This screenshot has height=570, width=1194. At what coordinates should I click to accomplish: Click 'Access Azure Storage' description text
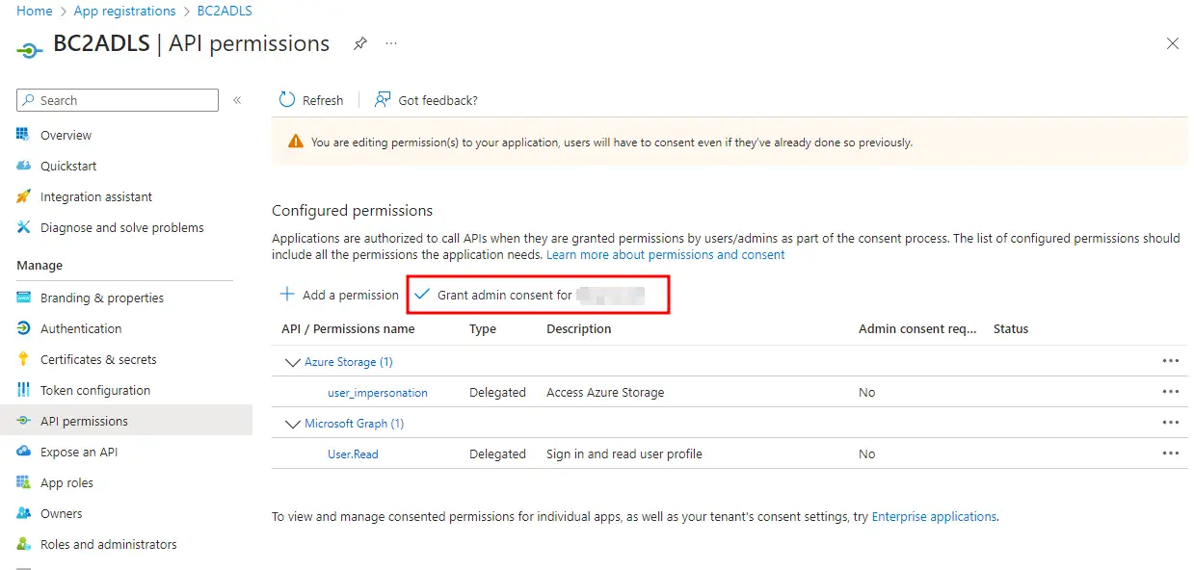coord(605,393)
